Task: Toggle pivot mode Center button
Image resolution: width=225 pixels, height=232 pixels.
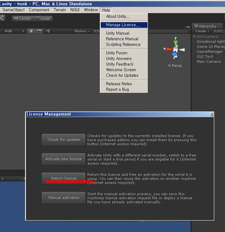Action: [23, 18]
